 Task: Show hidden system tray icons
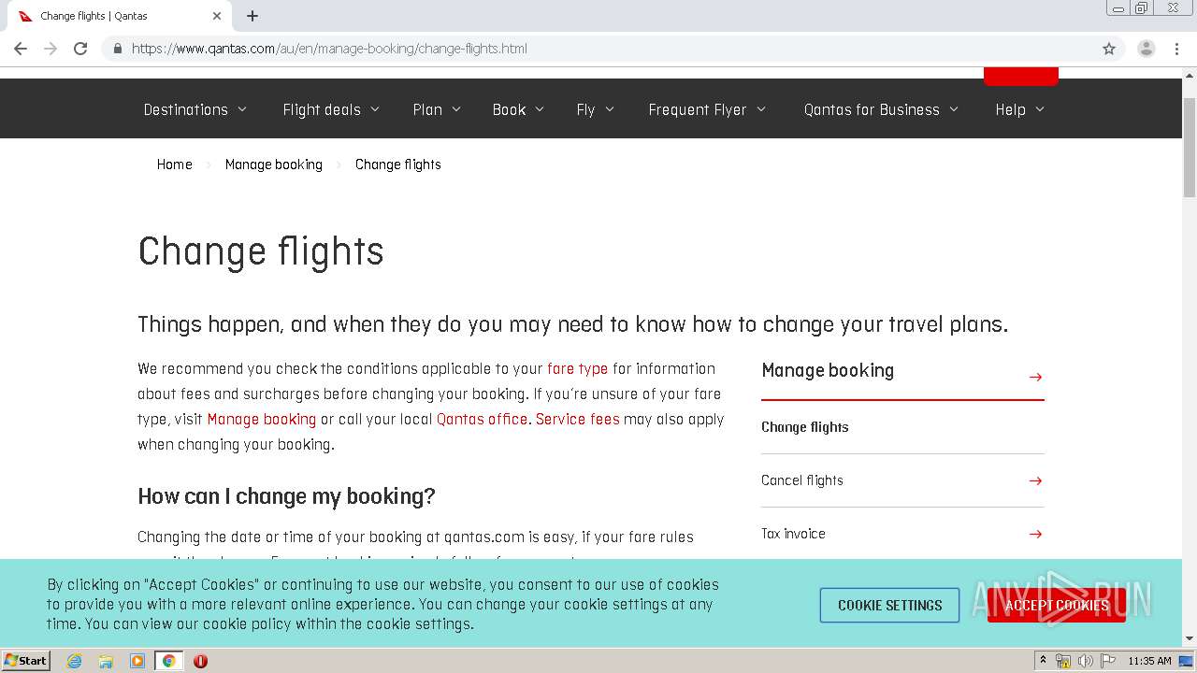pos(1043,661)
